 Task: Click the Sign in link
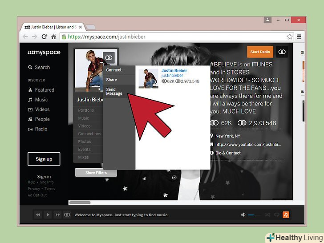tap(44, 177)
